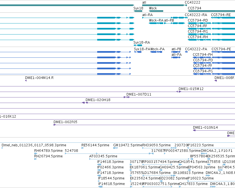Click the atl-RB transcript label

(x=169, y=20)
